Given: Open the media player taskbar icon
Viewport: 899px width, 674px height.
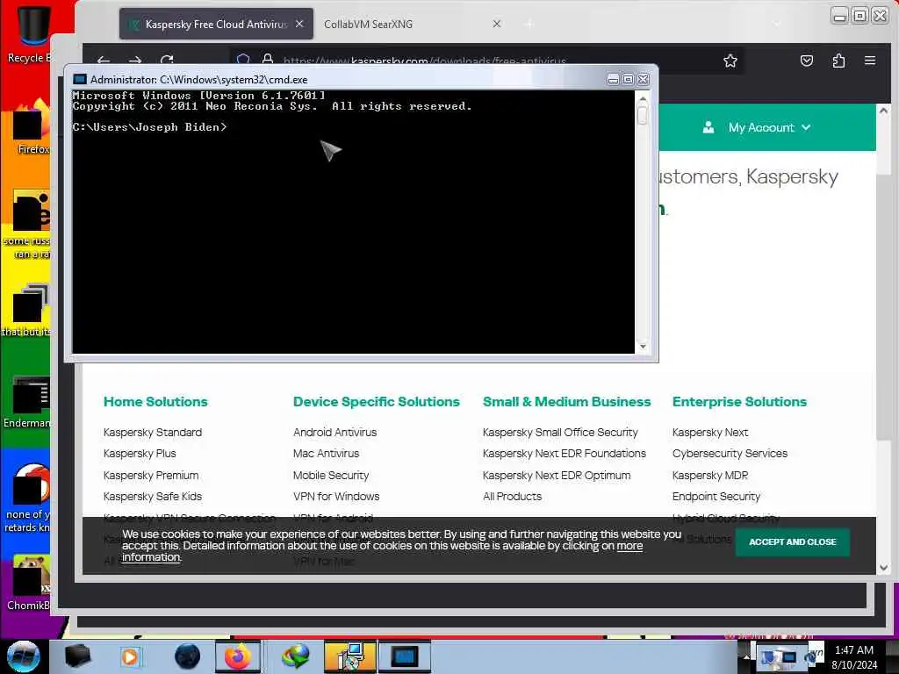Looking at the screenshot, I should (130, 656).
